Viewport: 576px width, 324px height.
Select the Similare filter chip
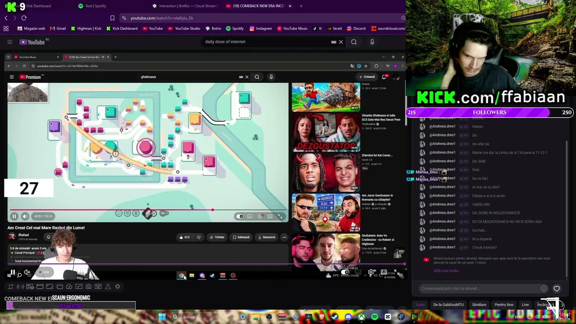(479, 305)
